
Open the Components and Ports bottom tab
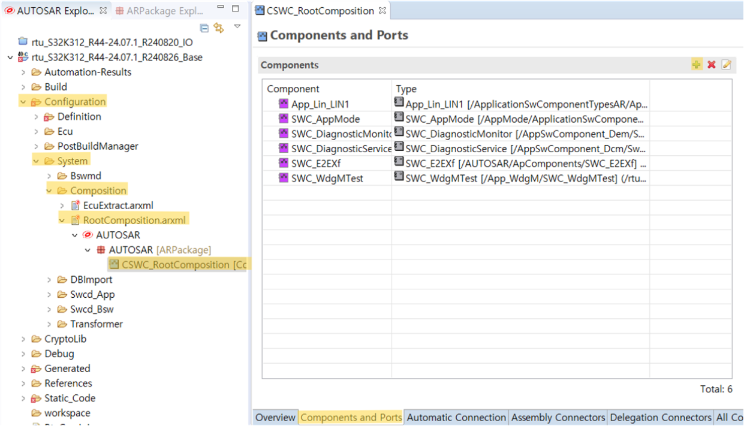point(351,418)
